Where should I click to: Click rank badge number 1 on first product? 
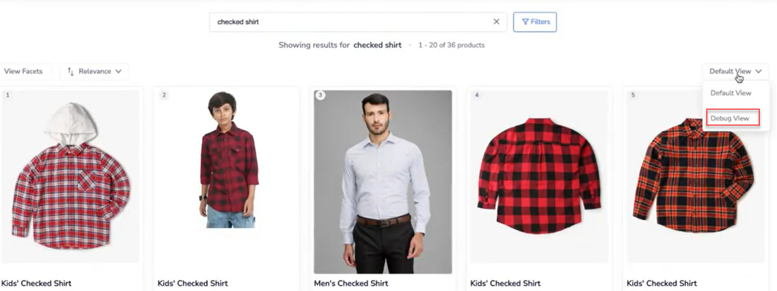(x=7, y=95)
